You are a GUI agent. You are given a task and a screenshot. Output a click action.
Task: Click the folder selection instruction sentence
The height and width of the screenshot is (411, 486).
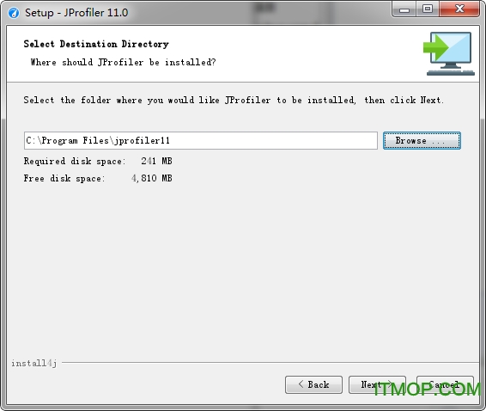234,101
